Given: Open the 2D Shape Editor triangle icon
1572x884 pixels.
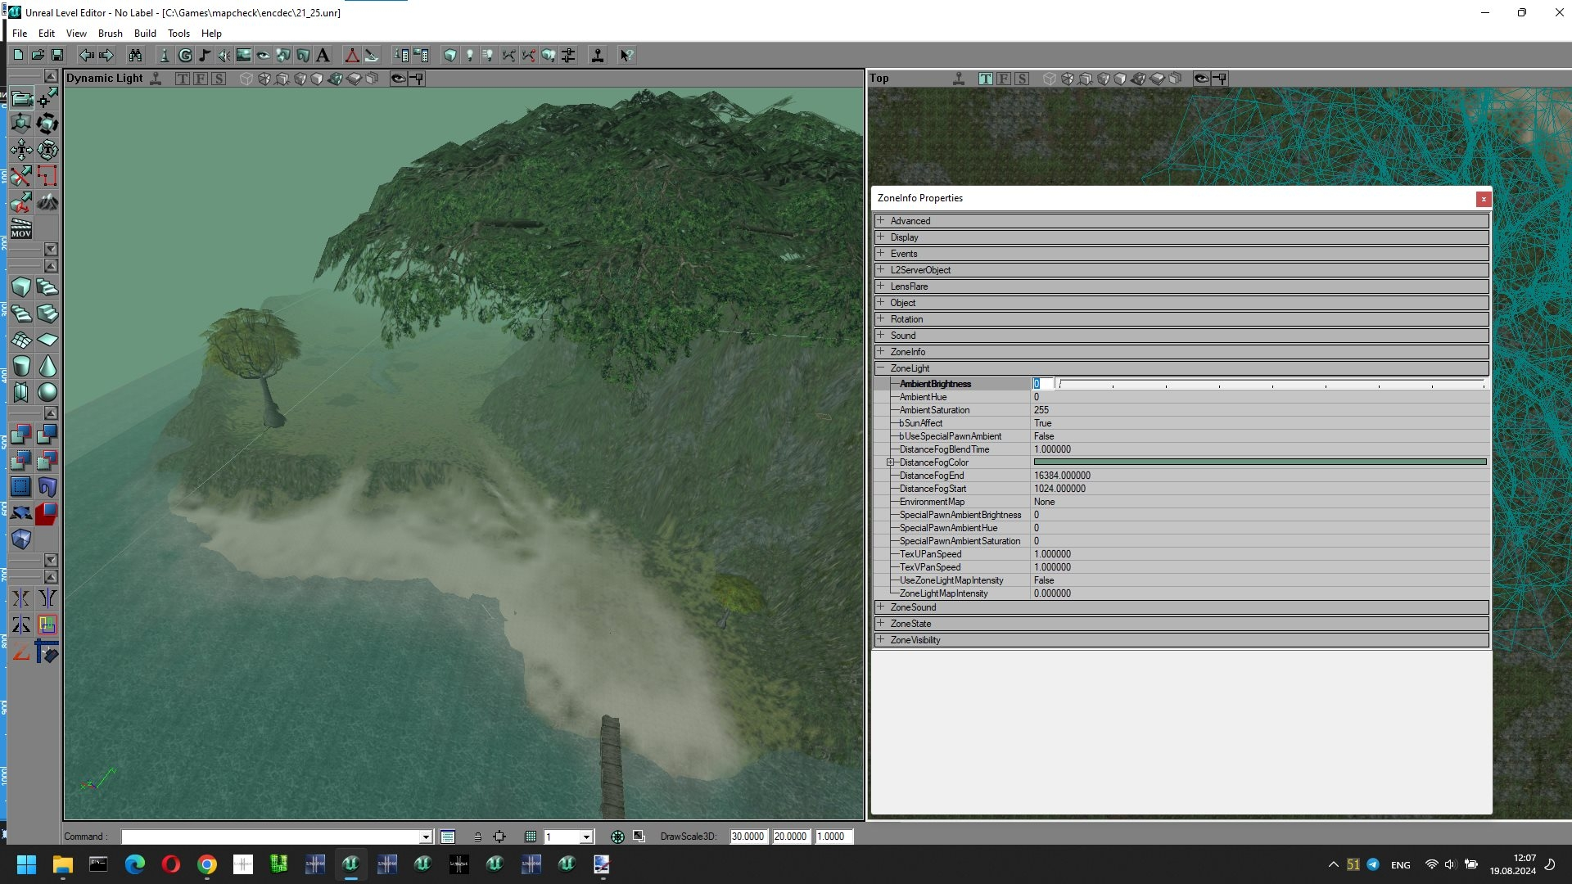Looking at the screenshot, I should (352, 55).
